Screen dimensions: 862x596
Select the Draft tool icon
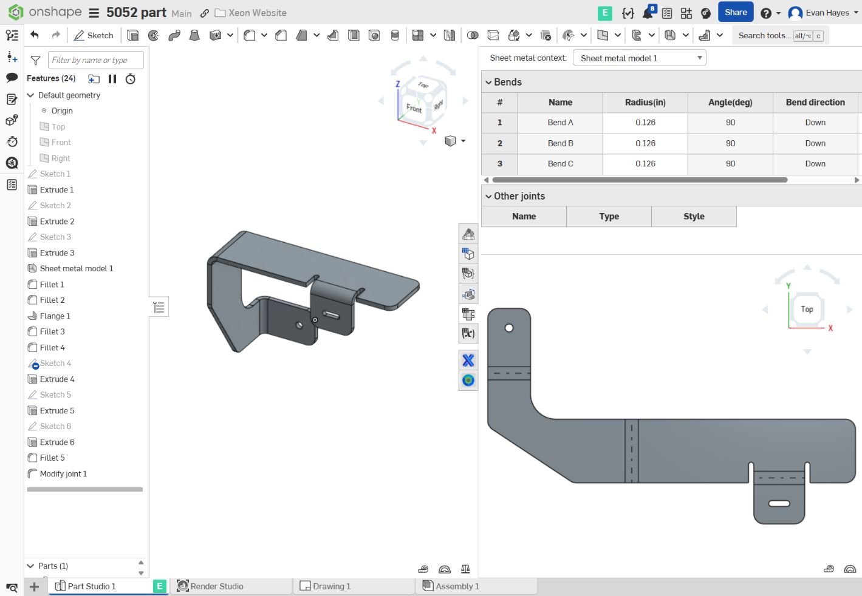coord(302,36)
